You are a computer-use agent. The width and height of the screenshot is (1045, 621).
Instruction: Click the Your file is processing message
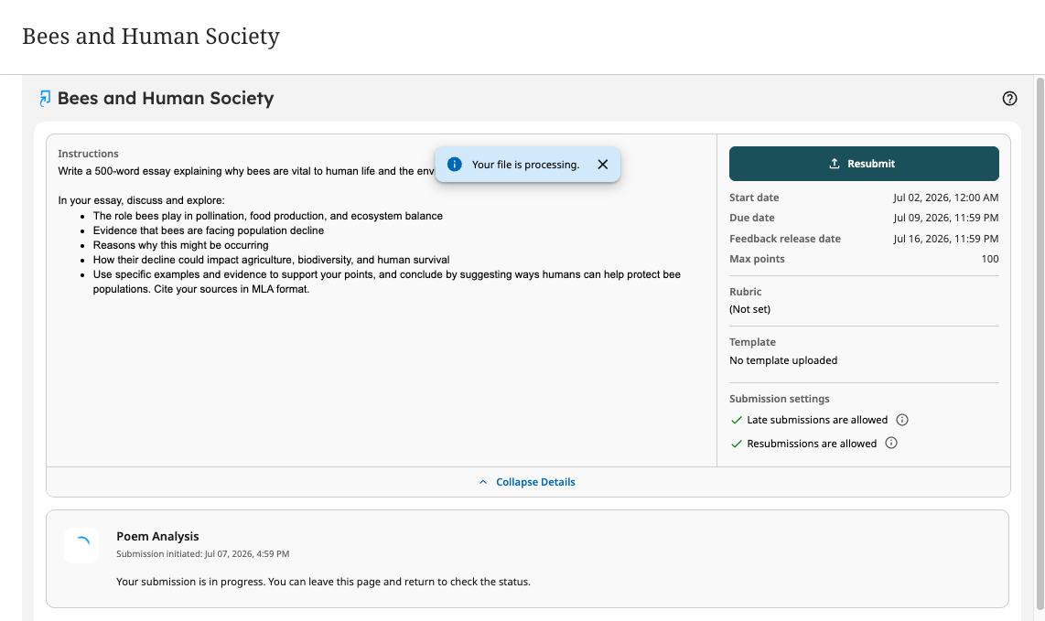526,165
